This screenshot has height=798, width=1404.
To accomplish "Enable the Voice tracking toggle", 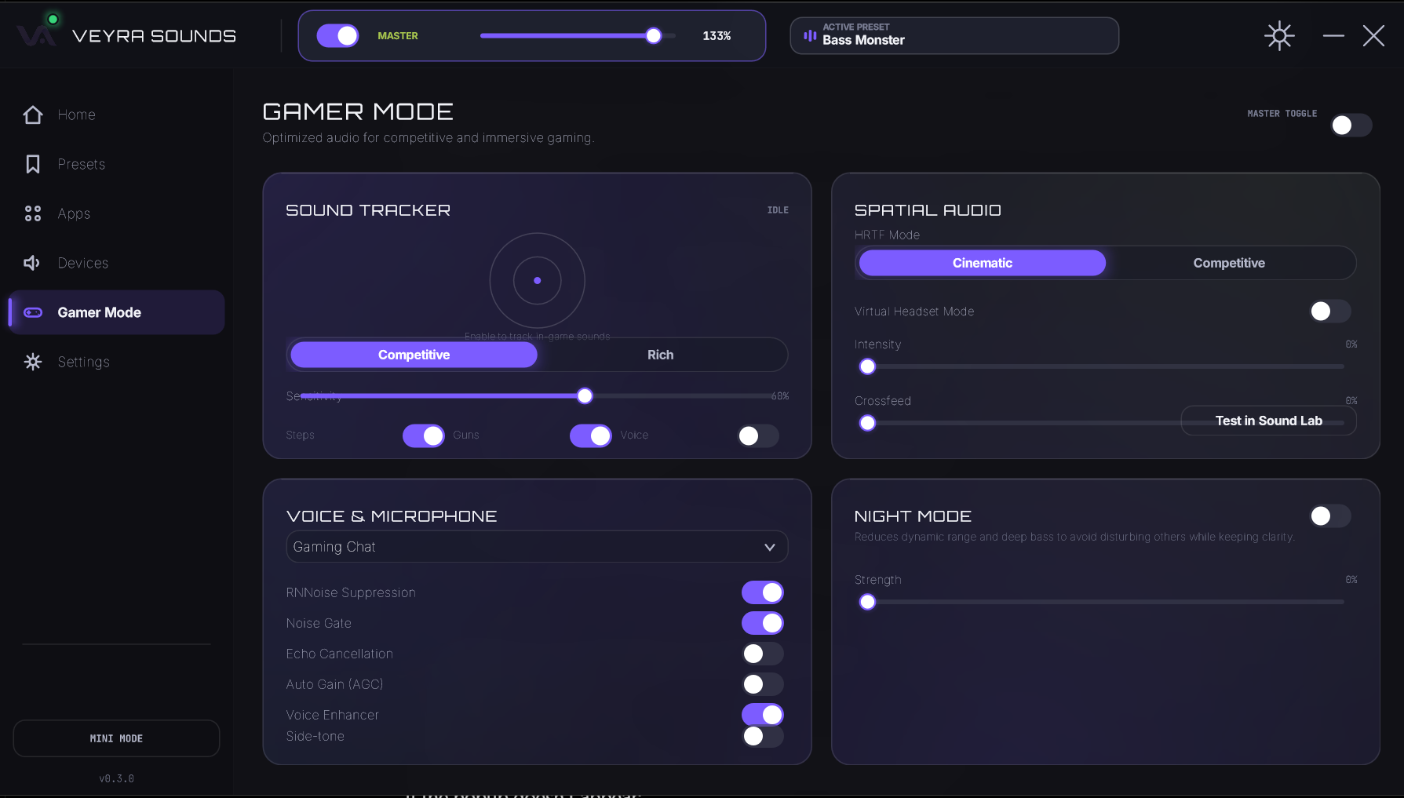I will (x=758, y=435).
